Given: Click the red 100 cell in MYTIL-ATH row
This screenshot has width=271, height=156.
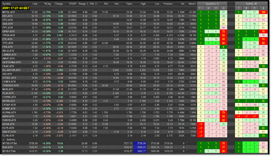Looking at the screenshot, I should click(x=263, y=12).
